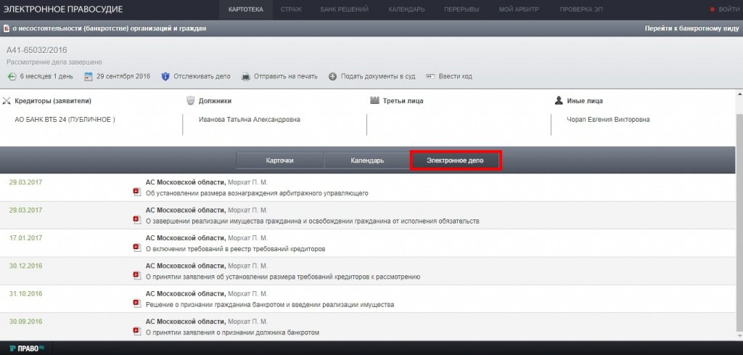Open О завершении реализации имущества гражданина document

click(x=312, y=221)
